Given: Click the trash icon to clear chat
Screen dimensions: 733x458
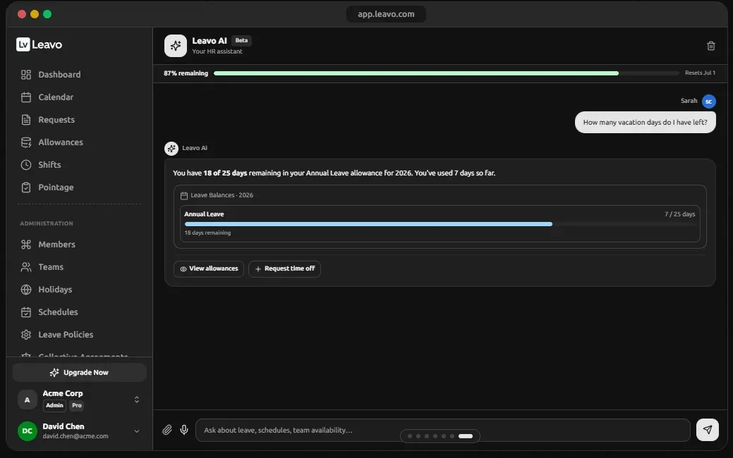Looking at the screenshot, I should pos(711,46).
